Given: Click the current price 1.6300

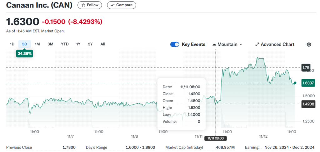Looking at the screenshot, I should 22,22.
